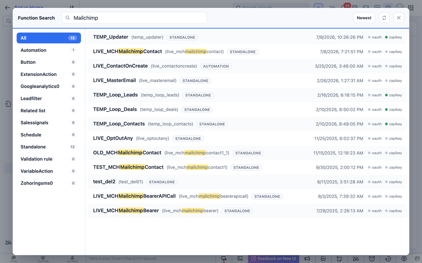The width and height of the screenshot is (422, 263).
Task: Click the zapikey status on TEMP_Updater row
Action: (x=394, y=37)
